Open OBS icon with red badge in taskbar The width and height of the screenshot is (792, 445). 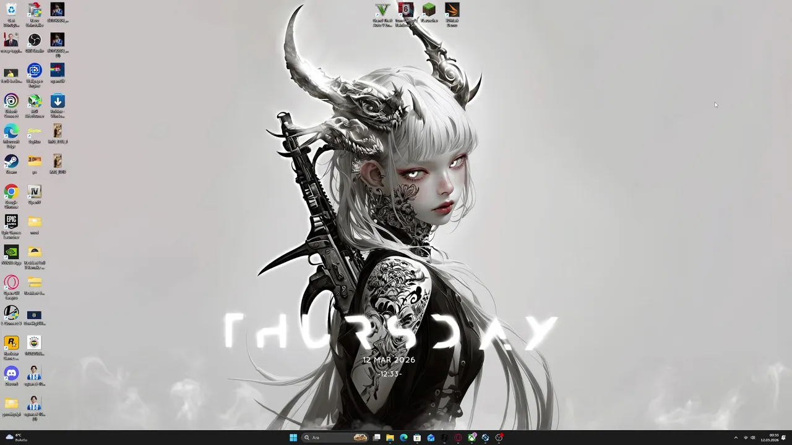pos(499,438)
